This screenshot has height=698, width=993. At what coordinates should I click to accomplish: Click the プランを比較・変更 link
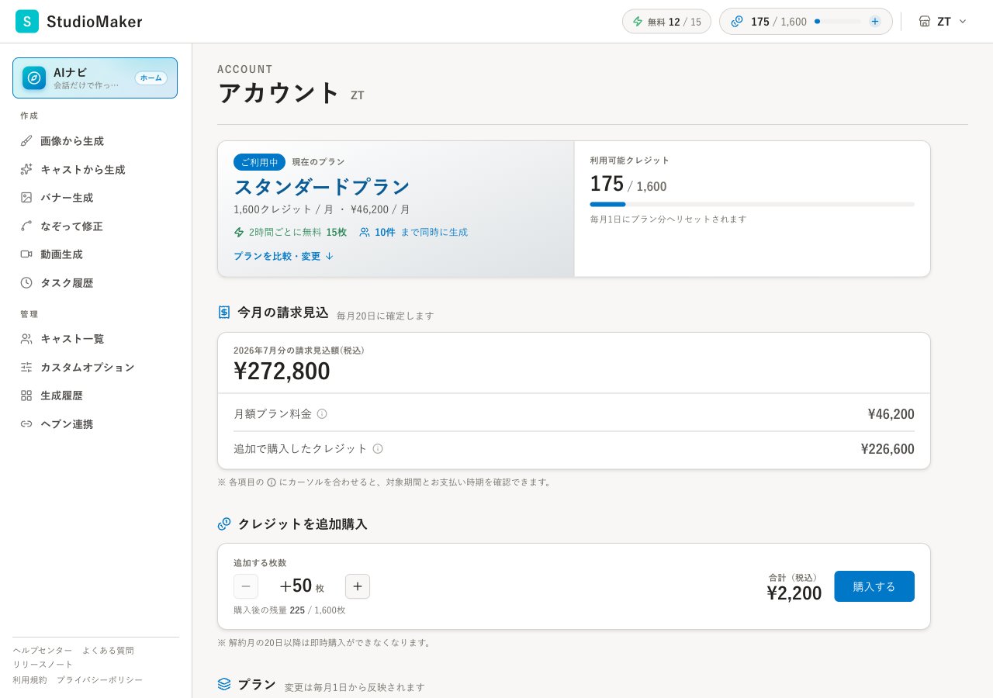pos(284,256)
